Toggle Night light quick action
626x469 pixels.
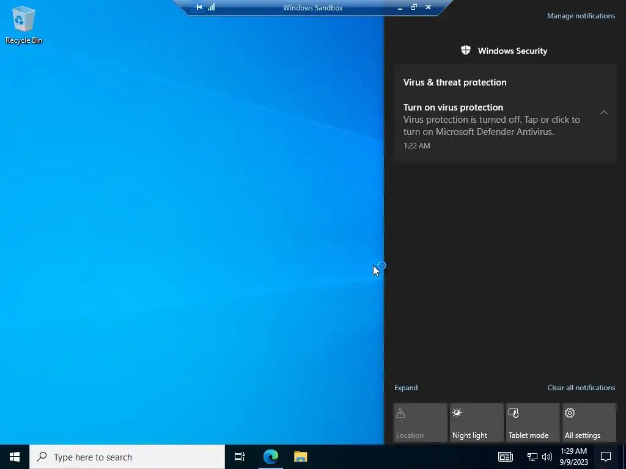[x=476, y=423]
